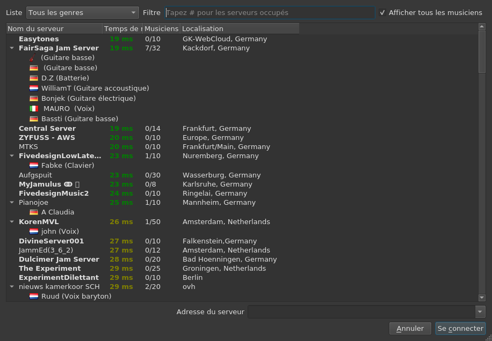This screenshot has width=492, height=341.
Task: Click the ovh location text
Action: click(189, 286)
